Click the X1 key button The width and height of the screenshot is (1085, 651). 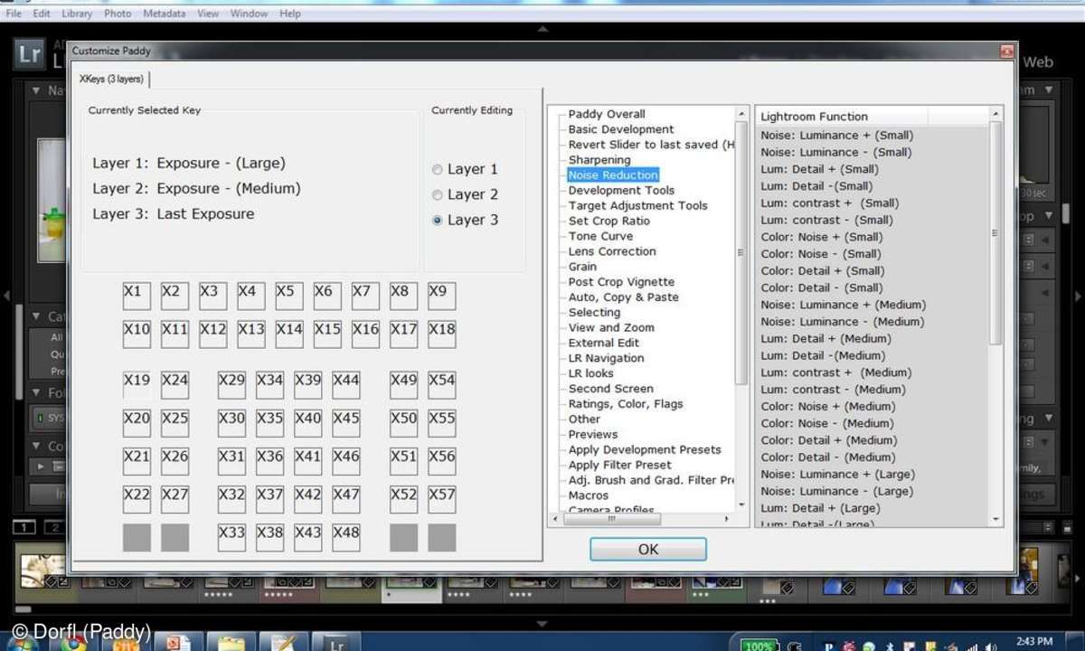(137, 295)
